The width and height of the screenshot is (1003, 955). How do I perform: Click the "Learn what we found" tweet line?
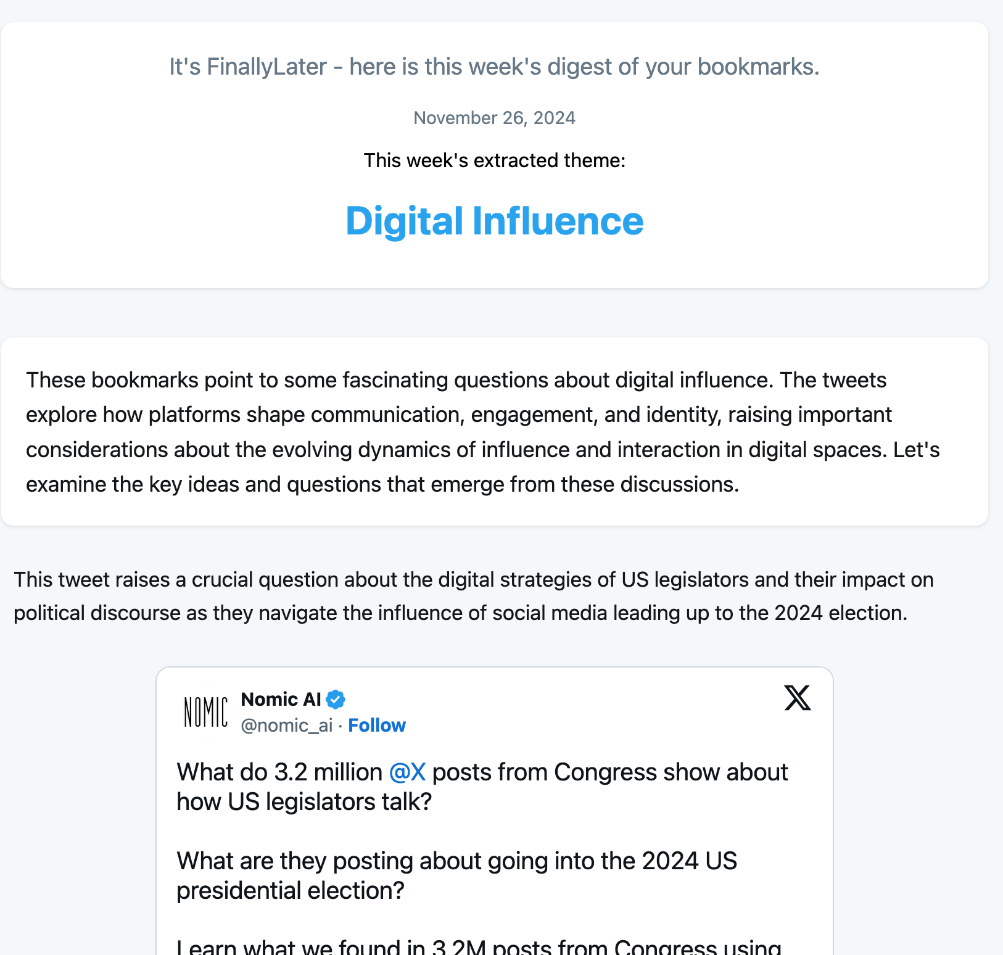point(479,946)
